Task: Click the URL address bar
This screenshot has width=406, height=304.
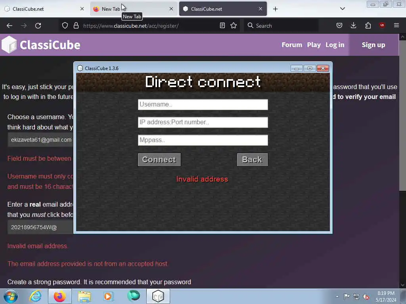Action: (150, 26)
